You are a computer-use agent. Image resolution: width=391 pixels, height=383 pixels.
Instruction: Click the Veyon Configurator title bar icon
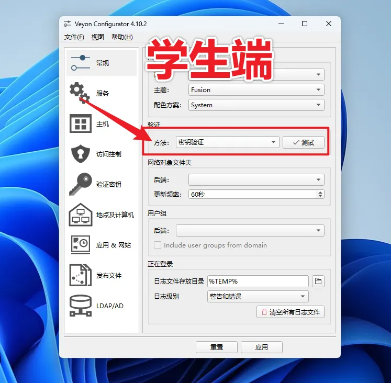(68, 24)
